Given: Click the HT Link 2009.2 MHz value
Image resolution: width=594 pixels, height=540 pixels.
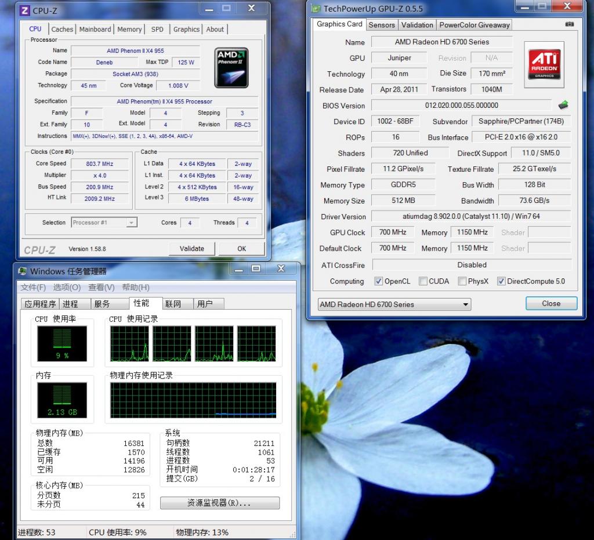Looking at the screenshot, I should click(x=100, y=198).
